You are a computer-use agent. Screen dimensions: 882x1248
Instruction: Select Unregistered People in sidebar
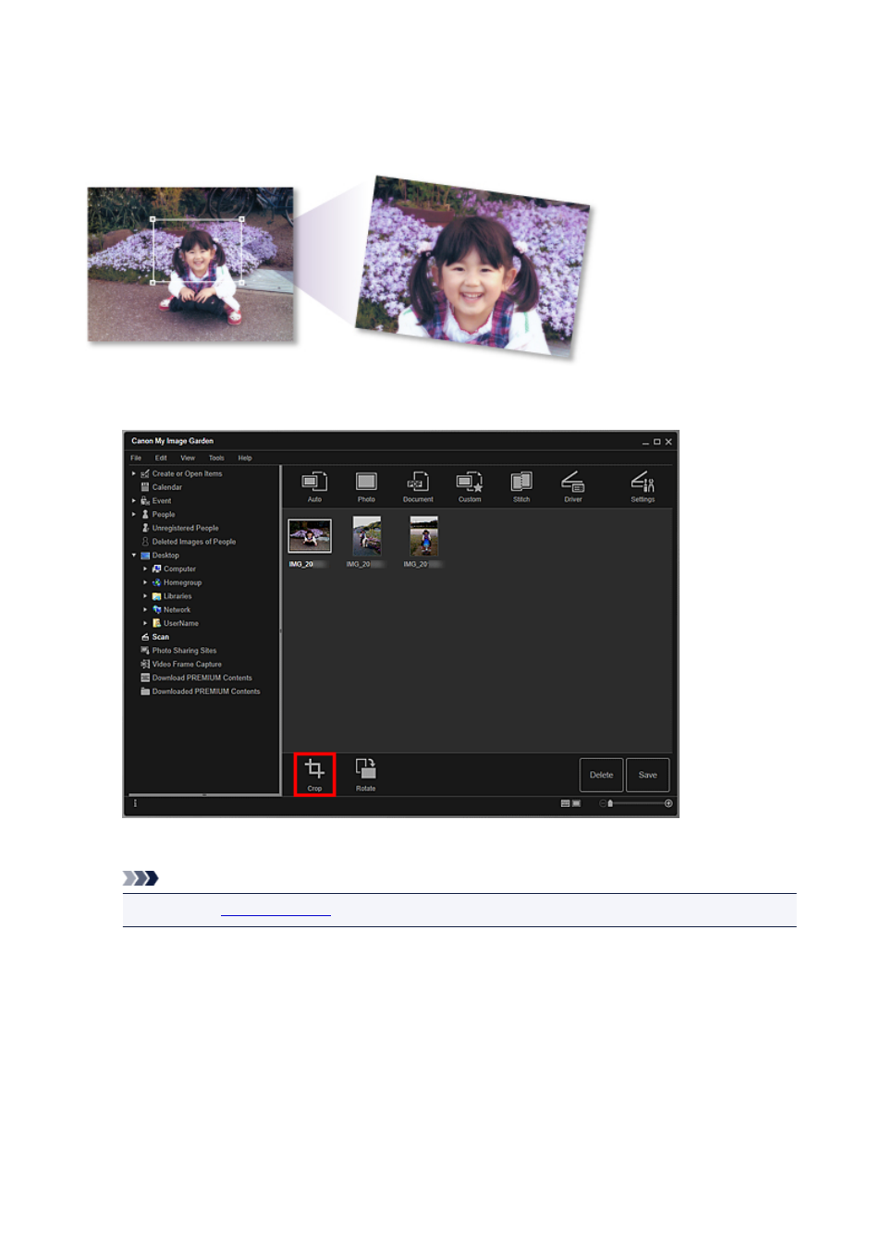point(179,528)
